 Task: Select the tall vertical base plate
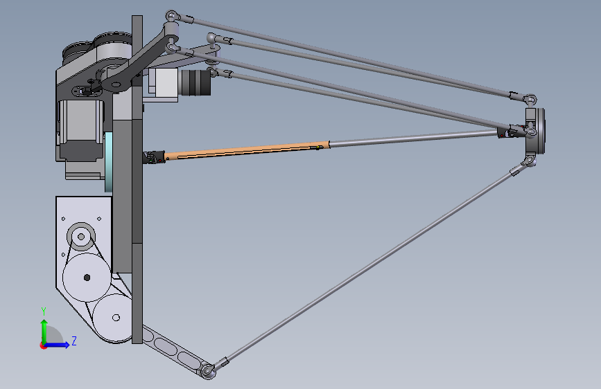click(137, 179)
